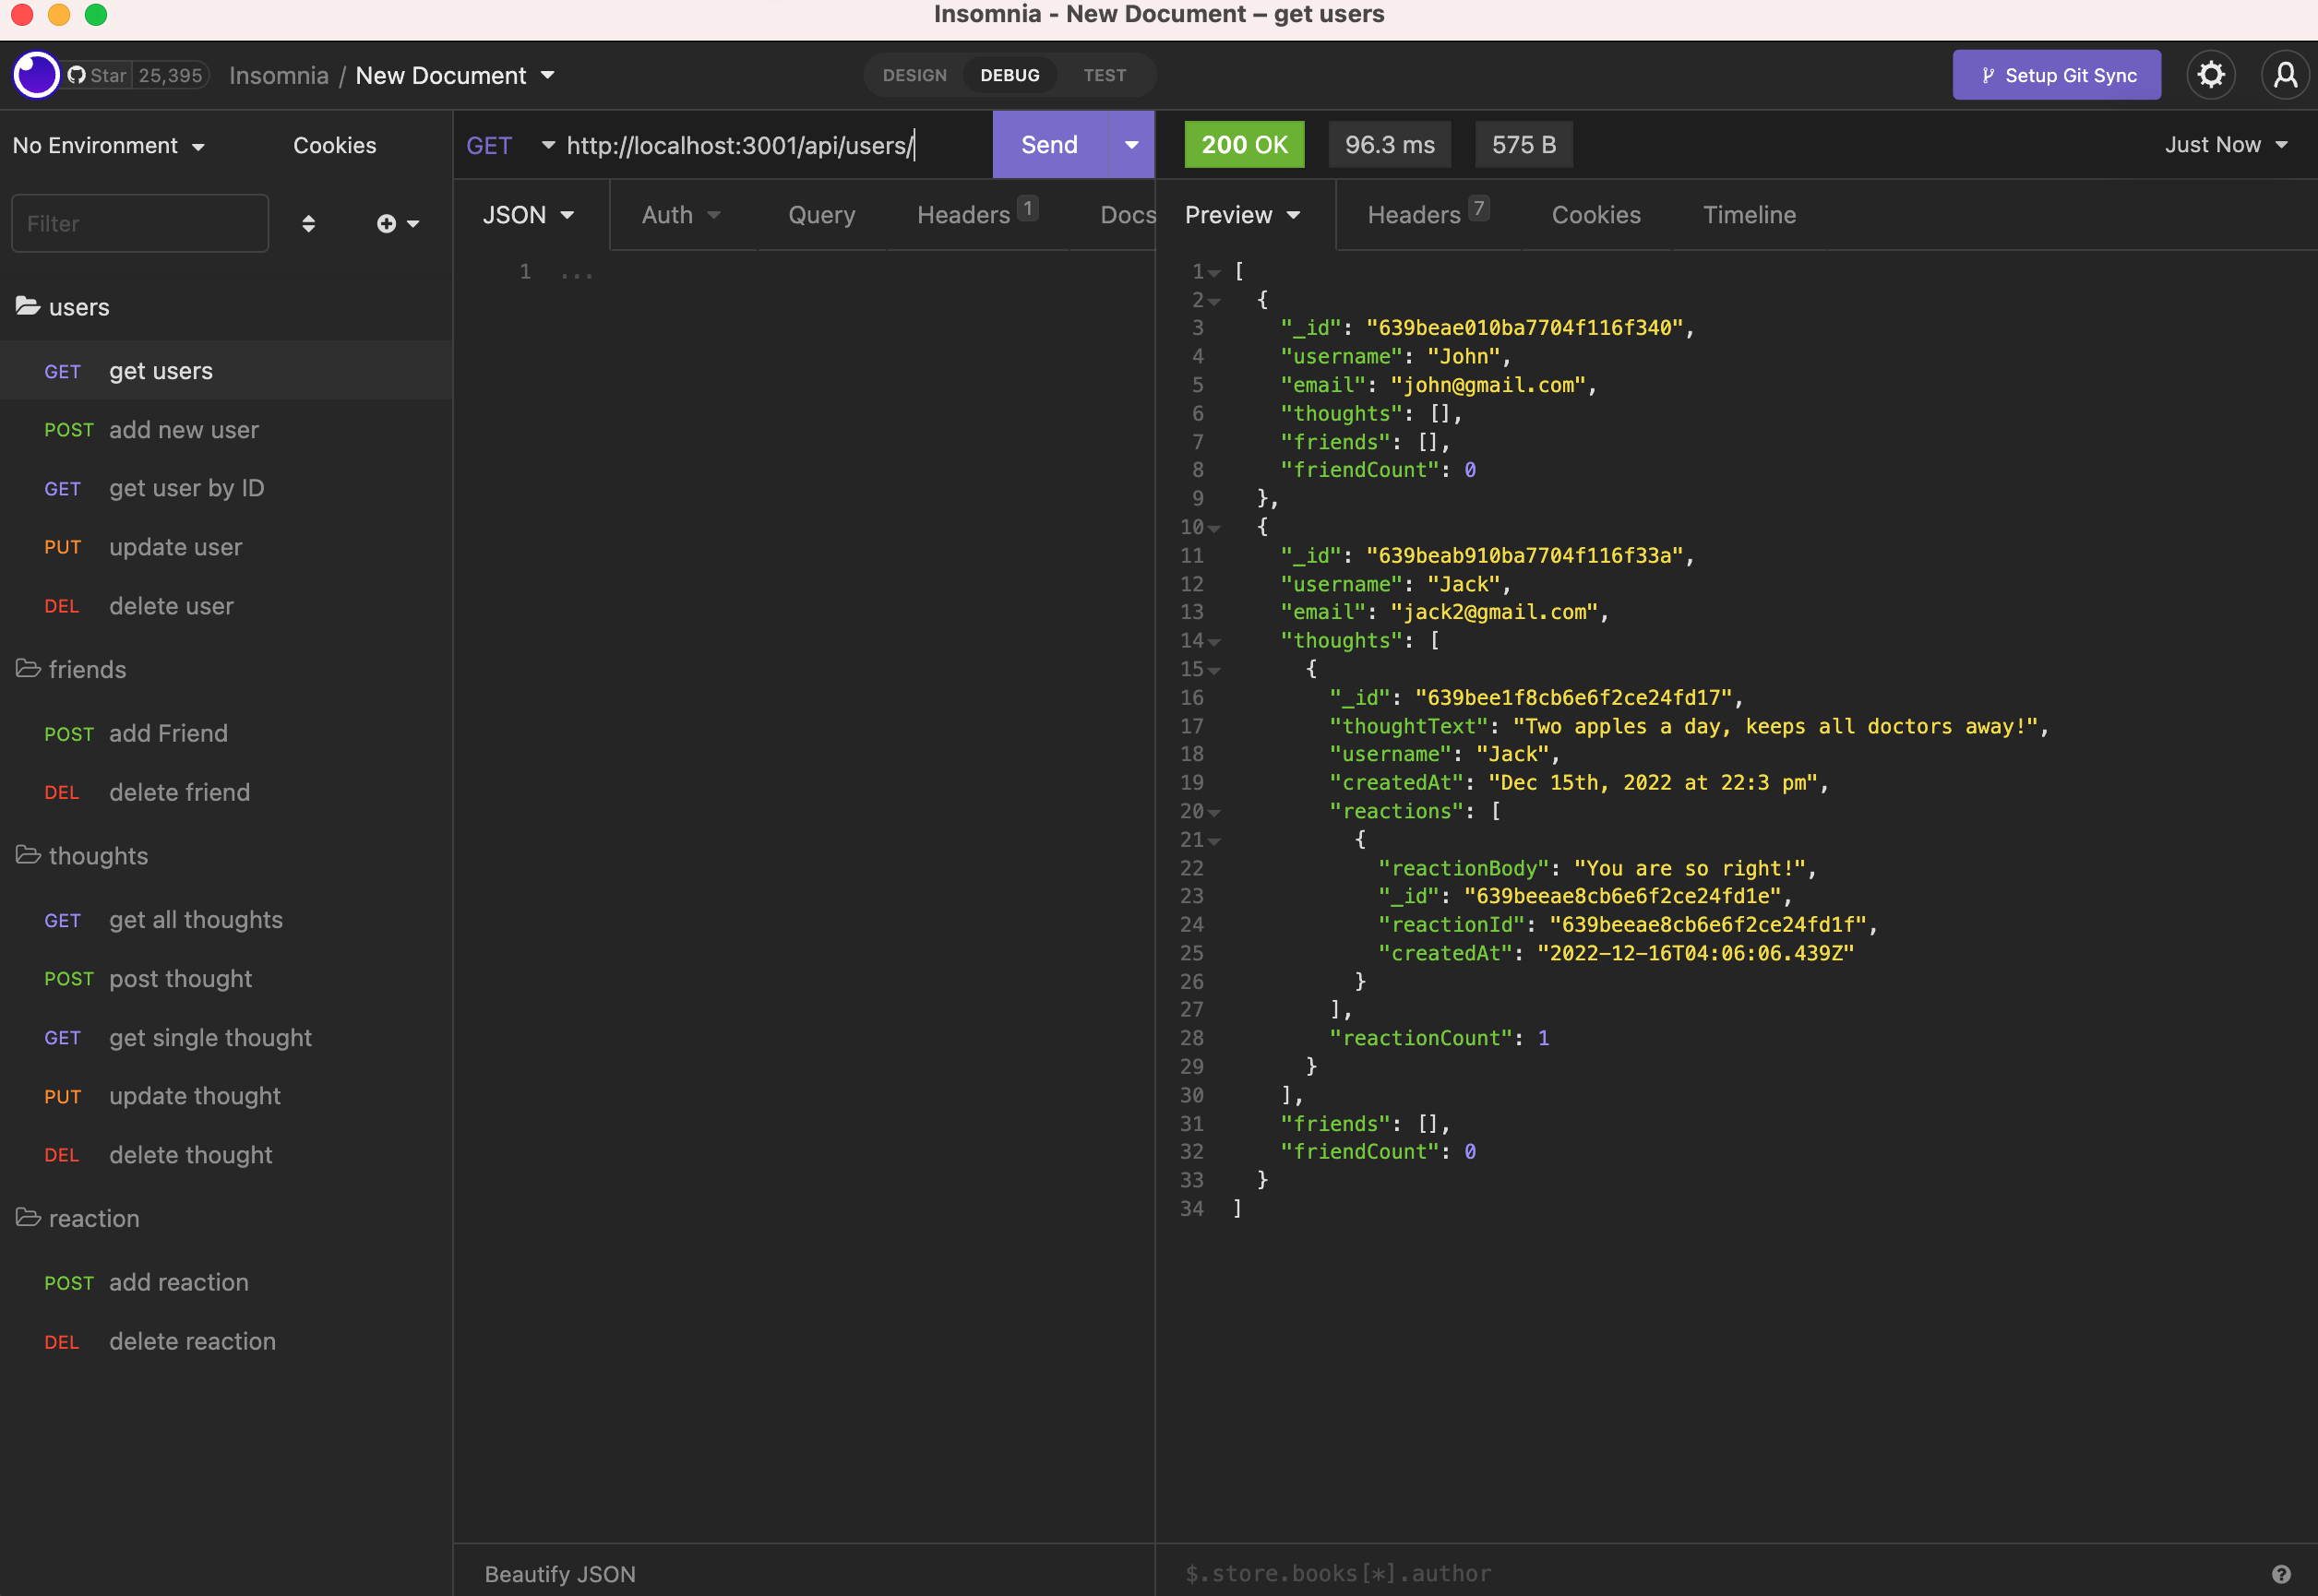This screenshot has width=2318, height=1596.
Task: Switch to TEST mode
Action: [1104, 74]
